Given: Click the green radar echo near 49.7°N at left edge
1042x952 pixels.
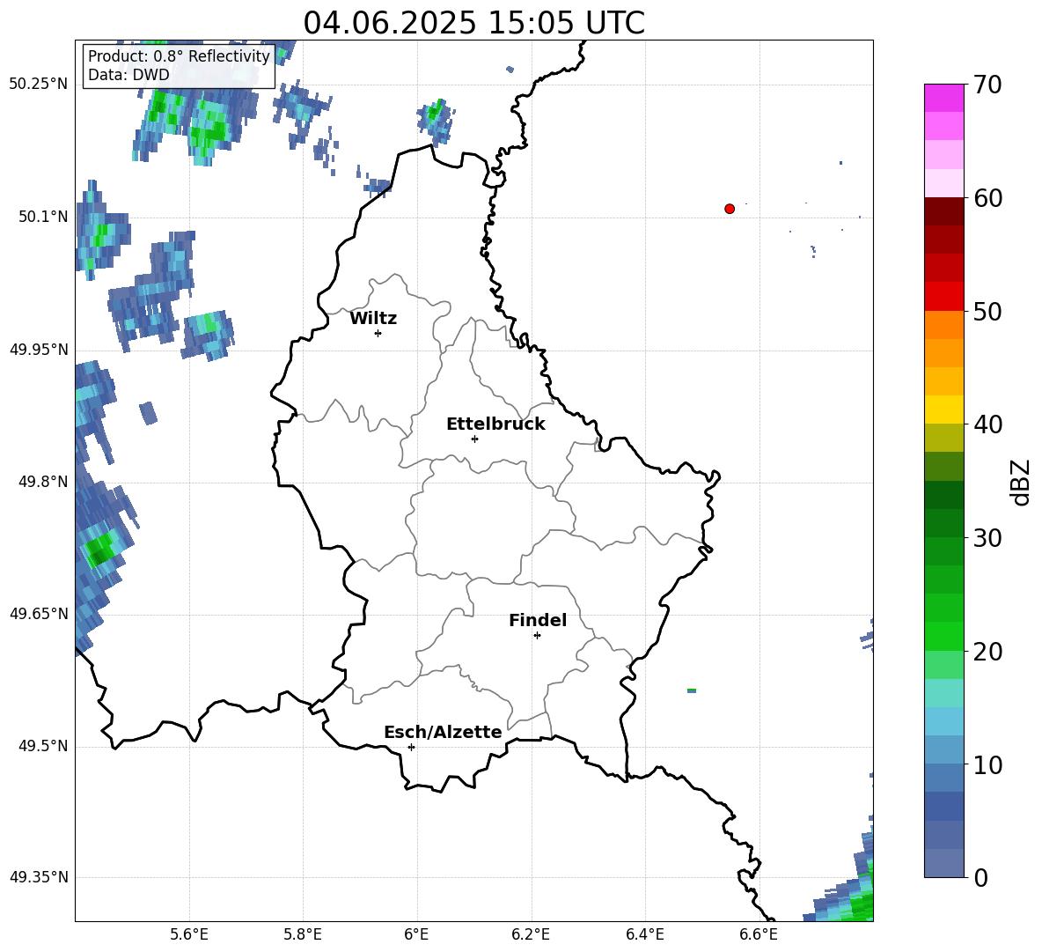Looking at the screenshot, I should click(101, 550).
